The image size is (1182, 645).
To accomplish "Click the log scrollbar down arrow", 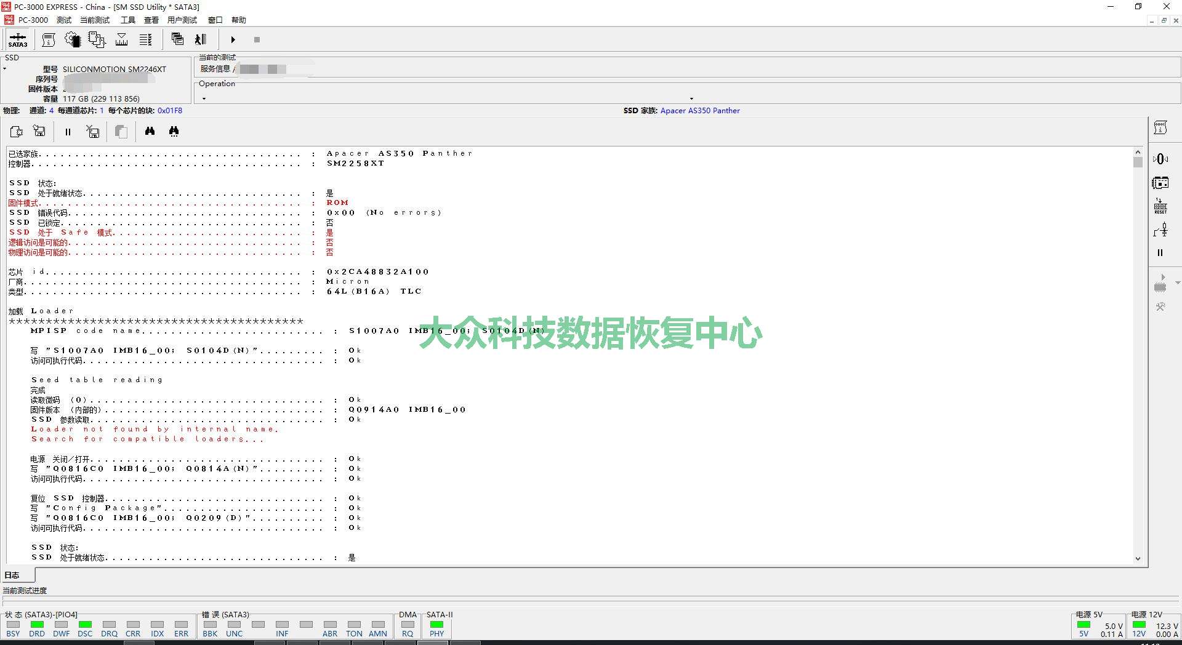I will click(1138, 559).
